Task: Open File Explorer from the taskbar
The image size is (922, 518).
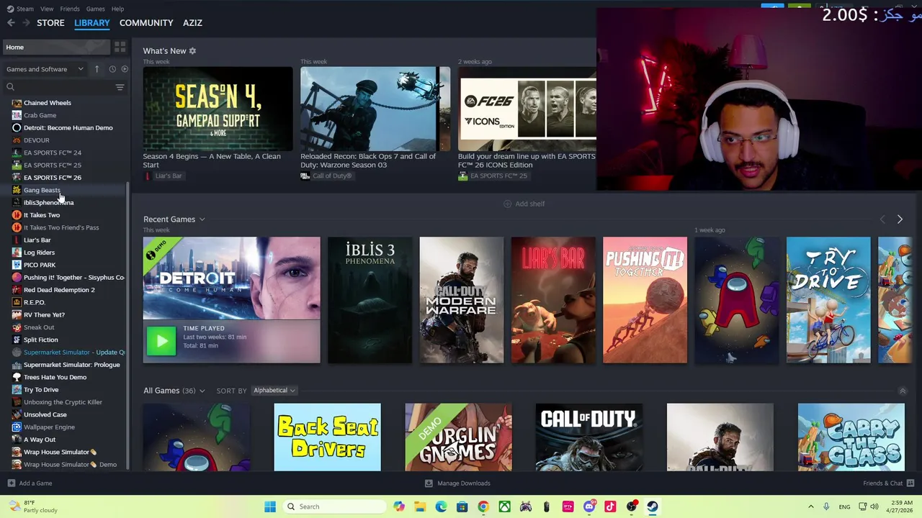Action: (420, 506)
